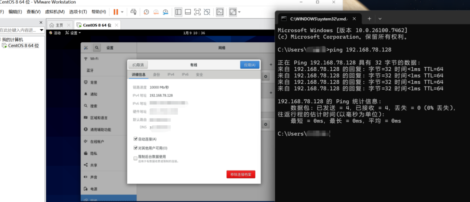Open 隐私 settings in sidebar
470x202 pixels.
(109, 153)
